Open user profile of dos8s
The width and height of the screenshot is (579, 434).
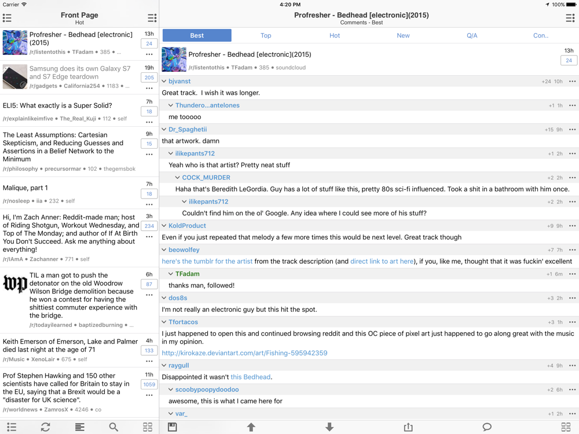pos(178,298)
